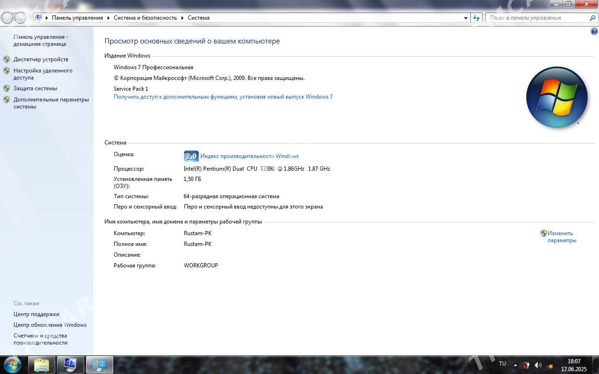Click shield icon next to "Изменить параметры"
Viewport: 599px width, 374px height.
(x=543, y=233)
